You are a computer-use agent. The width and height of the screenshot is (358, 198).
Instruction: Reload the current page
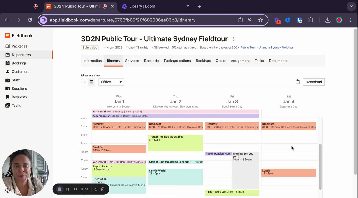30,20
